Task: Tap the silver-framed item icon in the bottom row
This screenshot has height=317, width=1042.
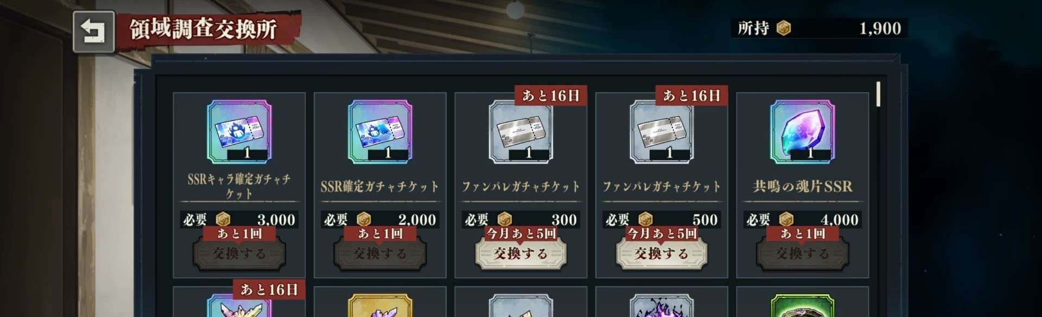Action: 520,306
